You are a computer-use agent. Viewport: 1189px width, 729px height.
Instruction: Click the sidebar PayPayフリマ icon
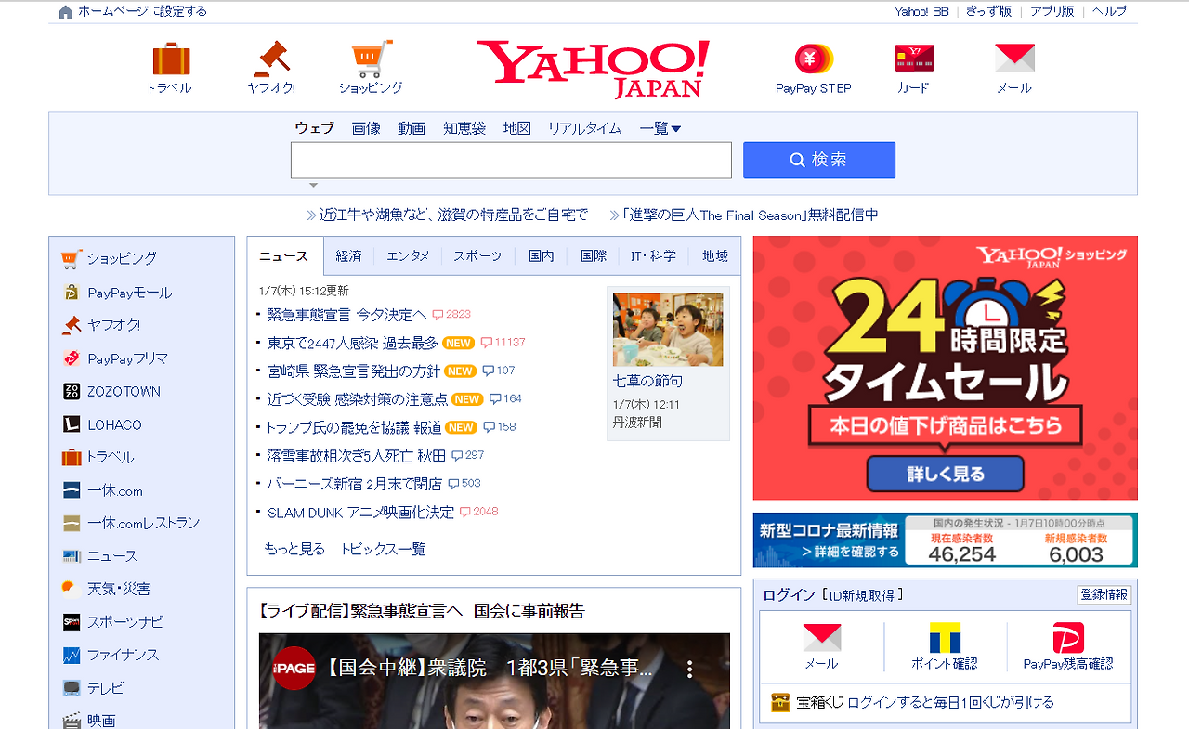72,358
